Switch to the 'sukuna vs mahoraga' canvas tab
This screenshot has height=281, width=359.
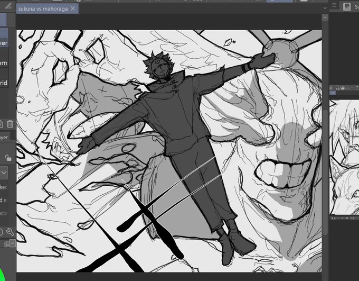48,9
